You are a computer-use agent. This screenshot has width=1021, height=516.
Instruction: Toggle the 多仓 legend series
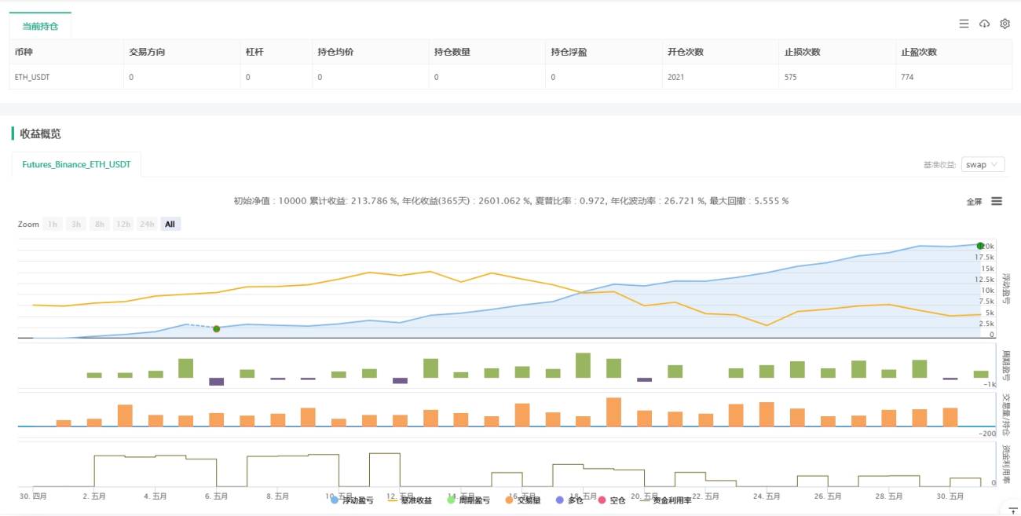click(x=569, y=500)
